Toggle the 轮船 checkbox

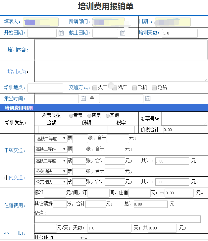click(154, 88)
